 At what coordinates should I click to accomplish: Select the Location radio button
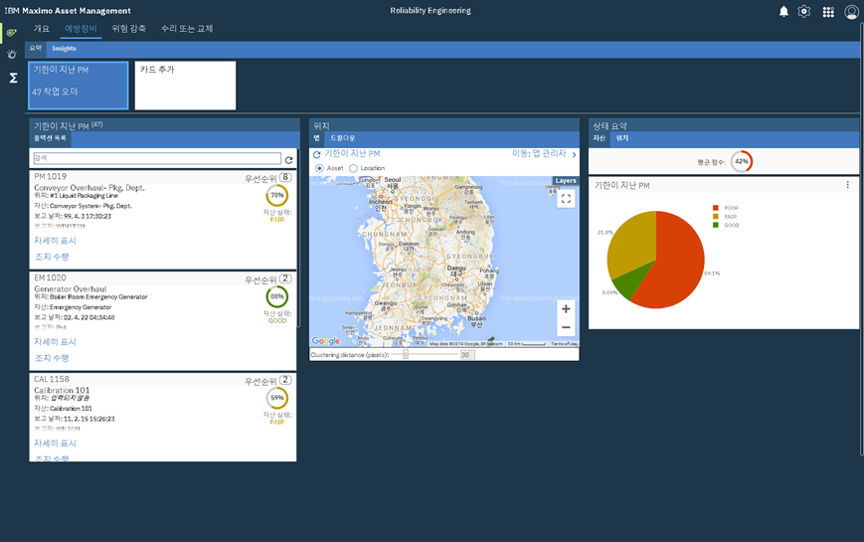coord(353,168)
